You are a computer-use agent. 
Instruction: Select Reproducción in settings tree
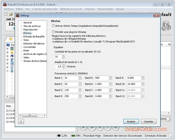click(30, 29)
